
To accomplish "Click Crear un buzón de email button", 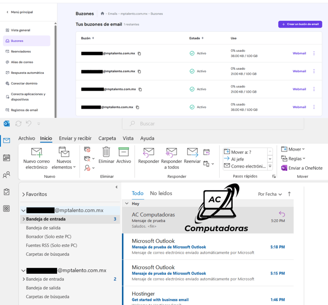I will [300, 24].
